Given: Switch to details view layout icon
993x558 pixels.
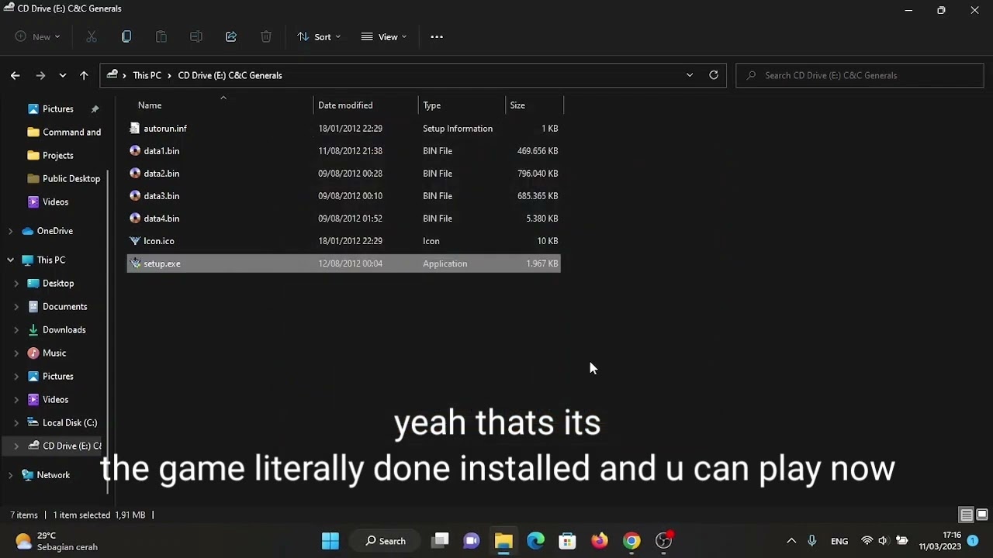Looking at the screenshot, I should (967, 515).
